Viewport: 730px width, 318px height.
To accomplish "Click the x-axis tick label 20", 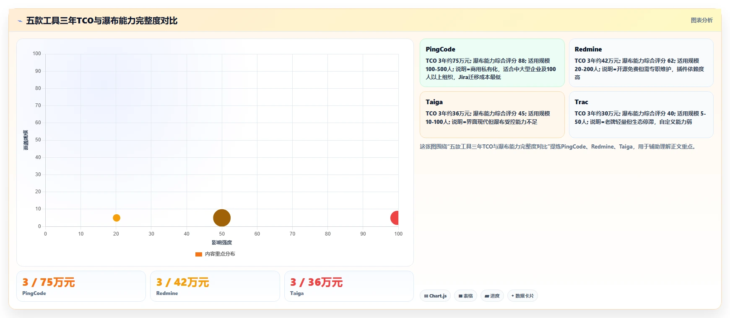I will [x=116, y=234].
